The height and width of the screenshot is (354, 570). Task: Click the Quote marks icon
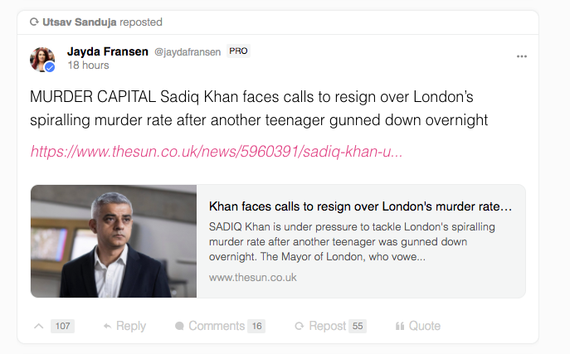400,326
